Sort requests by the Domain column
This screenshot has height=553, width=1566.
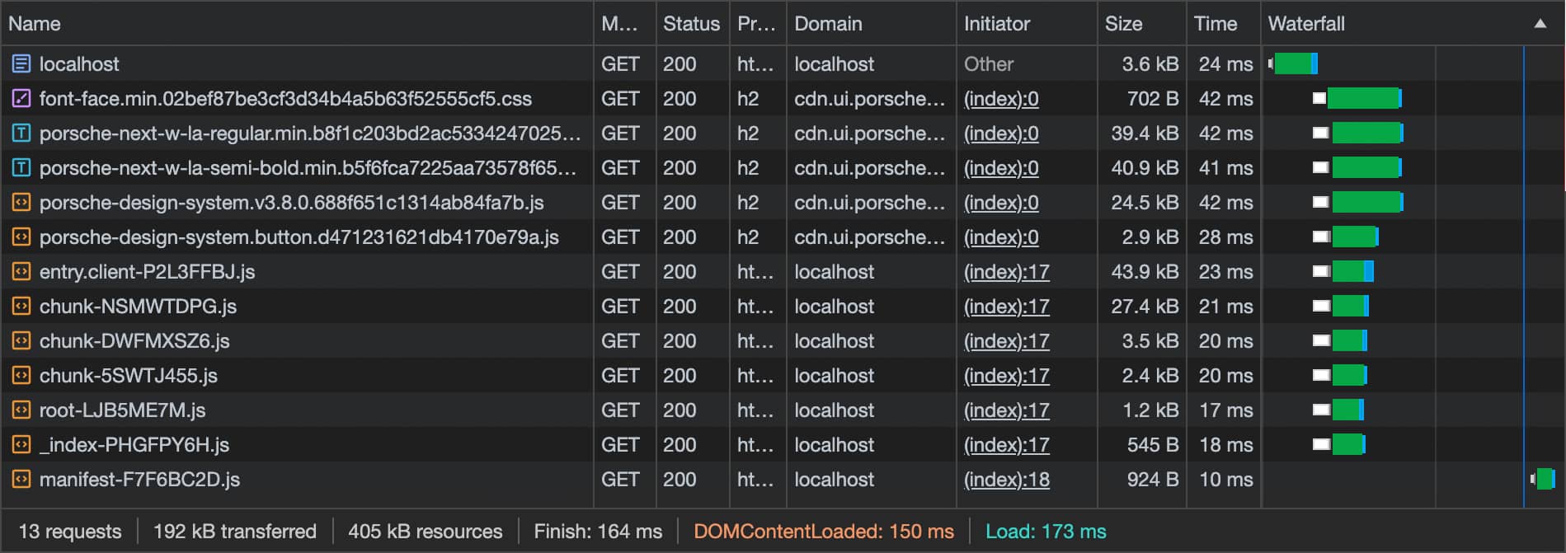pos(828,24)
